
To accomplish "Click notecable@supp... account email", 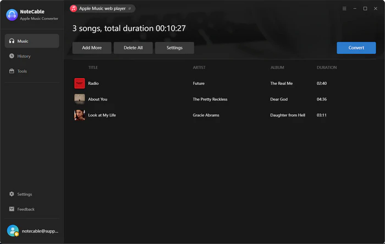I will pos(40,231).
